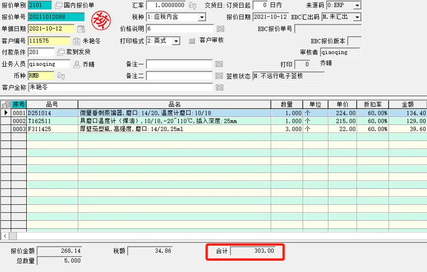The height and width of the screenshot is (272, 427).
Task: Click the 单位 column header
Action: (315, 104)
